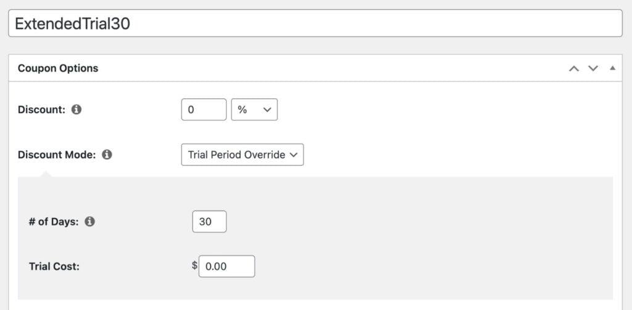The height and width of the screenshot is (310, 632).
Task: Show help for # of Days
Action: tap(89, 222)
